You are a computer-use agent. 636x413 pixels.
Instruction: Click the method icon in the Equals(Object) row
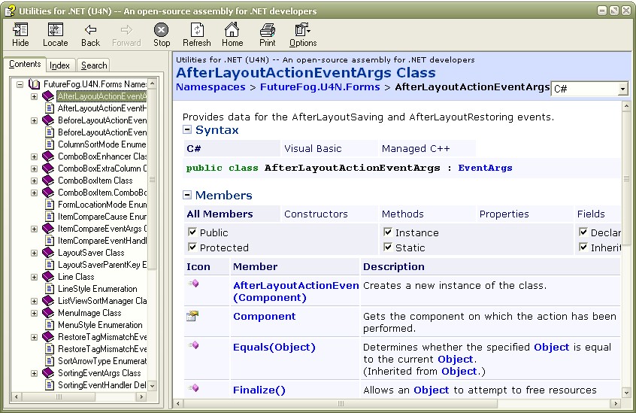point(193,345)
